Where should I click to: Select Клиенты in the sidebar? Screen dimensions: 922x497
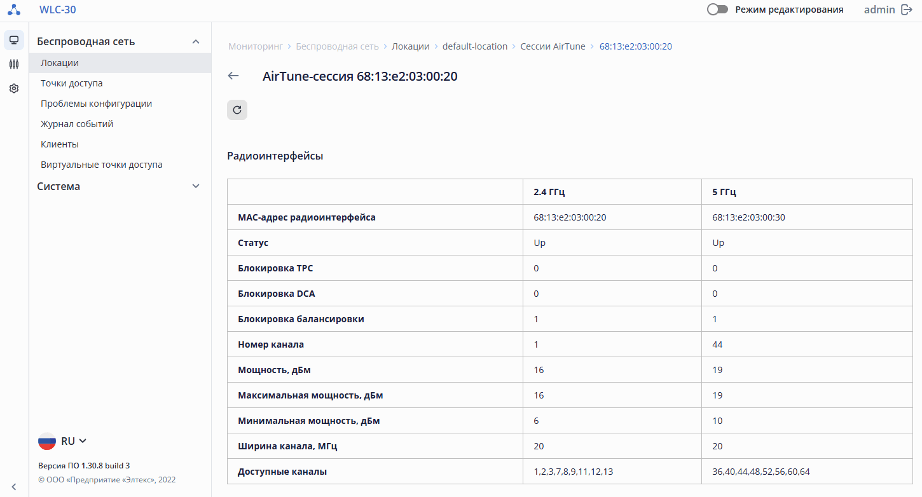click(60, 144)
